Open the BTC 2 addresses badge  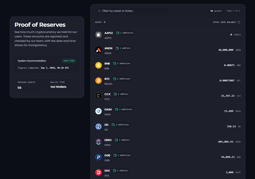pos(121,79)
